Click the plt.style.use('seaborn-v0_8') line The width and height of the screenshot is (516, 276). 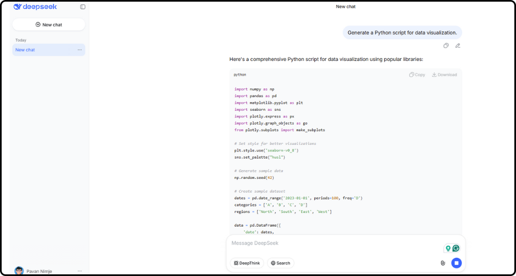click(266, 150)
